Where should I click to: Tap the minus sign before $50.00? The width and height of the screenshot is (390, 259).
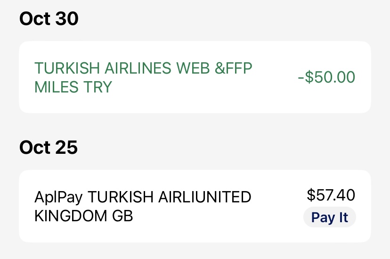pyautogui.click(x=301, y=77)
